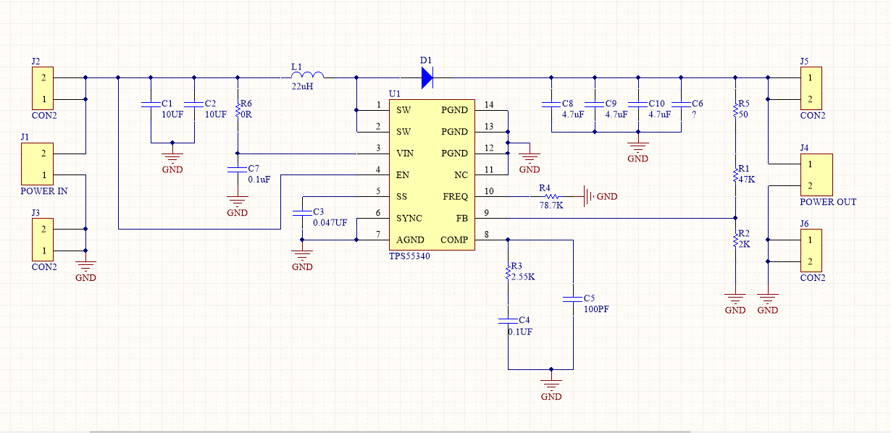
Task: Click the 22uH inductor value
Action: pos(301,86)
